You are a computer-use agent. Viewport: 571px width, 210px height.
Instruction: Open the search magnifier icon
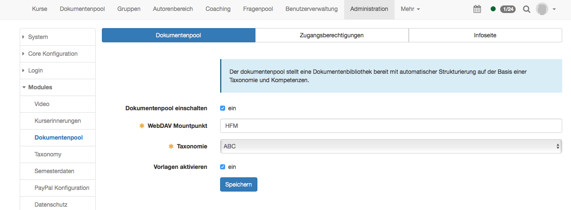coord(527,9)
